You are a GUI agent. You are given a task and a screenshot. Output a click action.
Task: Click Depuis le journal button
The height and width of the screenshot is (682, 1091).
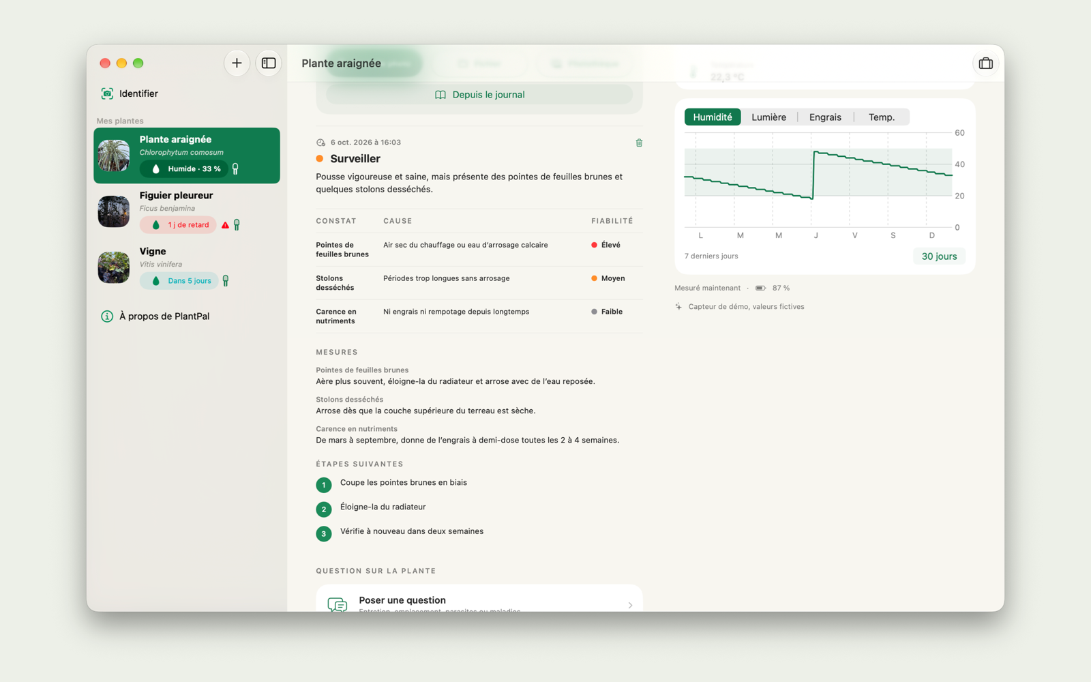coord(479,95)
